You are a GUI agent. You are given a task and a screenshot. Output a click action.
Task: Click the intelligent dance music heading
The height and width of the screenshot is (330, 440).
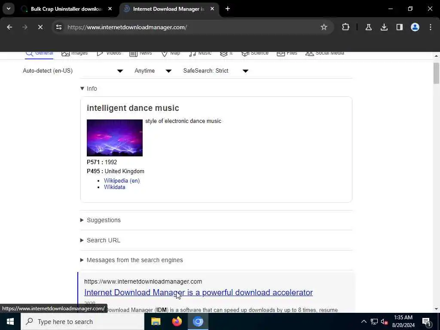tap(133, 108)
